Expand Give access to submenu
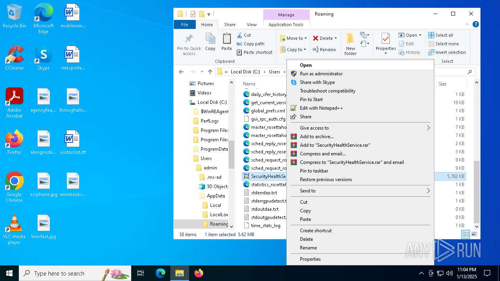This screenshot has height=281, width=500. (x=428, y=128)
